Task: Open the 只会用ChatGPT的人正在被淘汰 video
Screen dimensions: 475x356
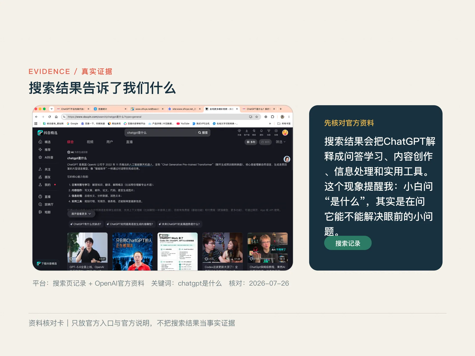Action: point(132,251)
